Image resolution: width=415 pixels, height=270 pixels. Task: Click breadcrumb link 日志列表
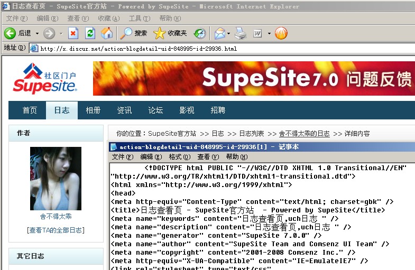tap(252, 134)
